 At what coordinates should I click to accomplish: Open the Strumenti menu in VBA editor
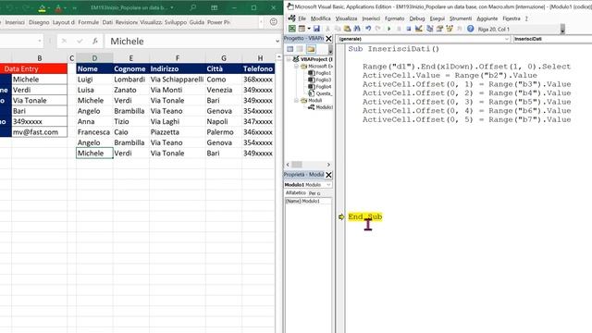(461, 18)
